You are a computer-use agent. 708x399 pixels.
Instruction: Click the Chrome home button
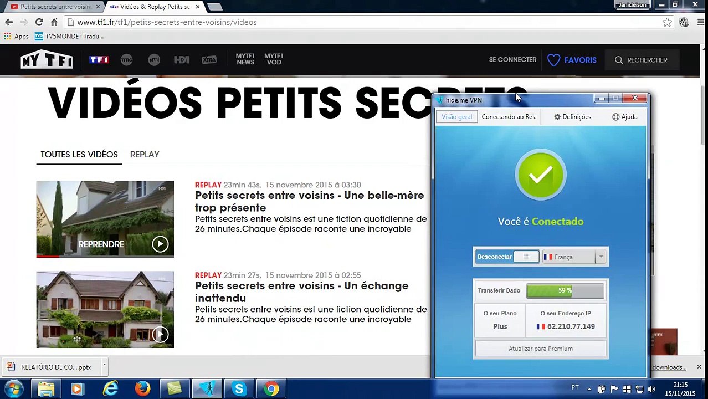click(x=54, y=22)
